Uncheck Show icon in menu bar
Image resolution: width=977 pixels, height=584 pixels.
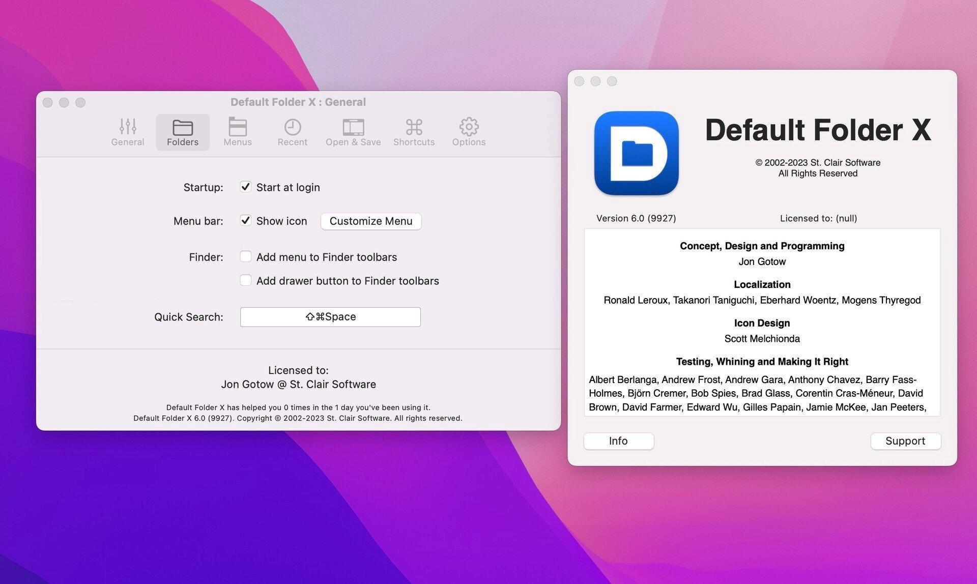(x=246, y=221)
